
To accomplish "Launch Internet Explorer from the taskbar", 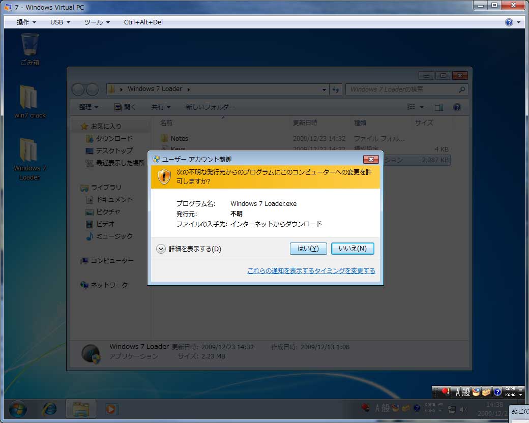I will 49,409.
